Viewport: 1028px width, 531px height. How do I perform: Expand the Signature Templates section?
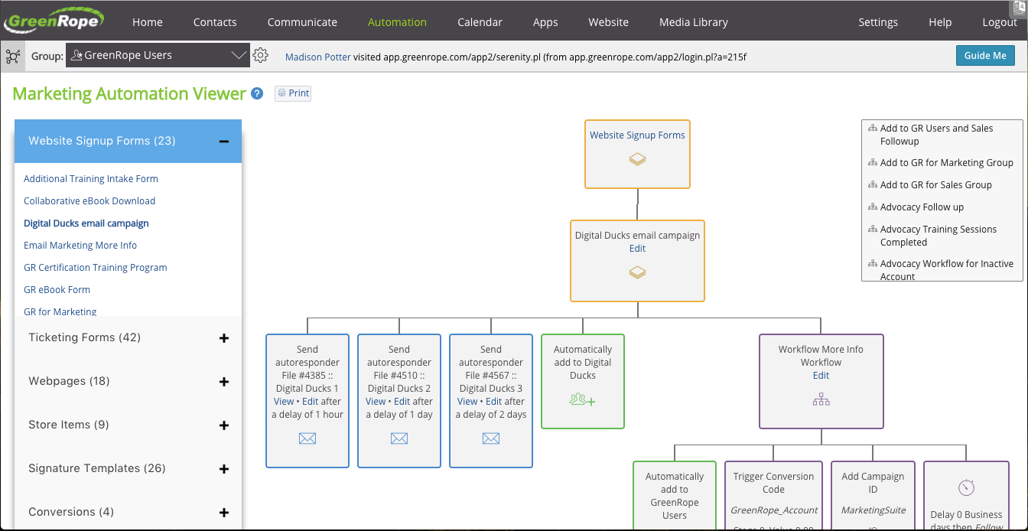[224, 469]
